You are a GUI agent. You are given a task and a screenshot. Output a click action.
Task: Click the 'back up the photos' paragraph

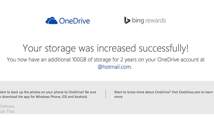pyautogui.click(x=48, y=94)
